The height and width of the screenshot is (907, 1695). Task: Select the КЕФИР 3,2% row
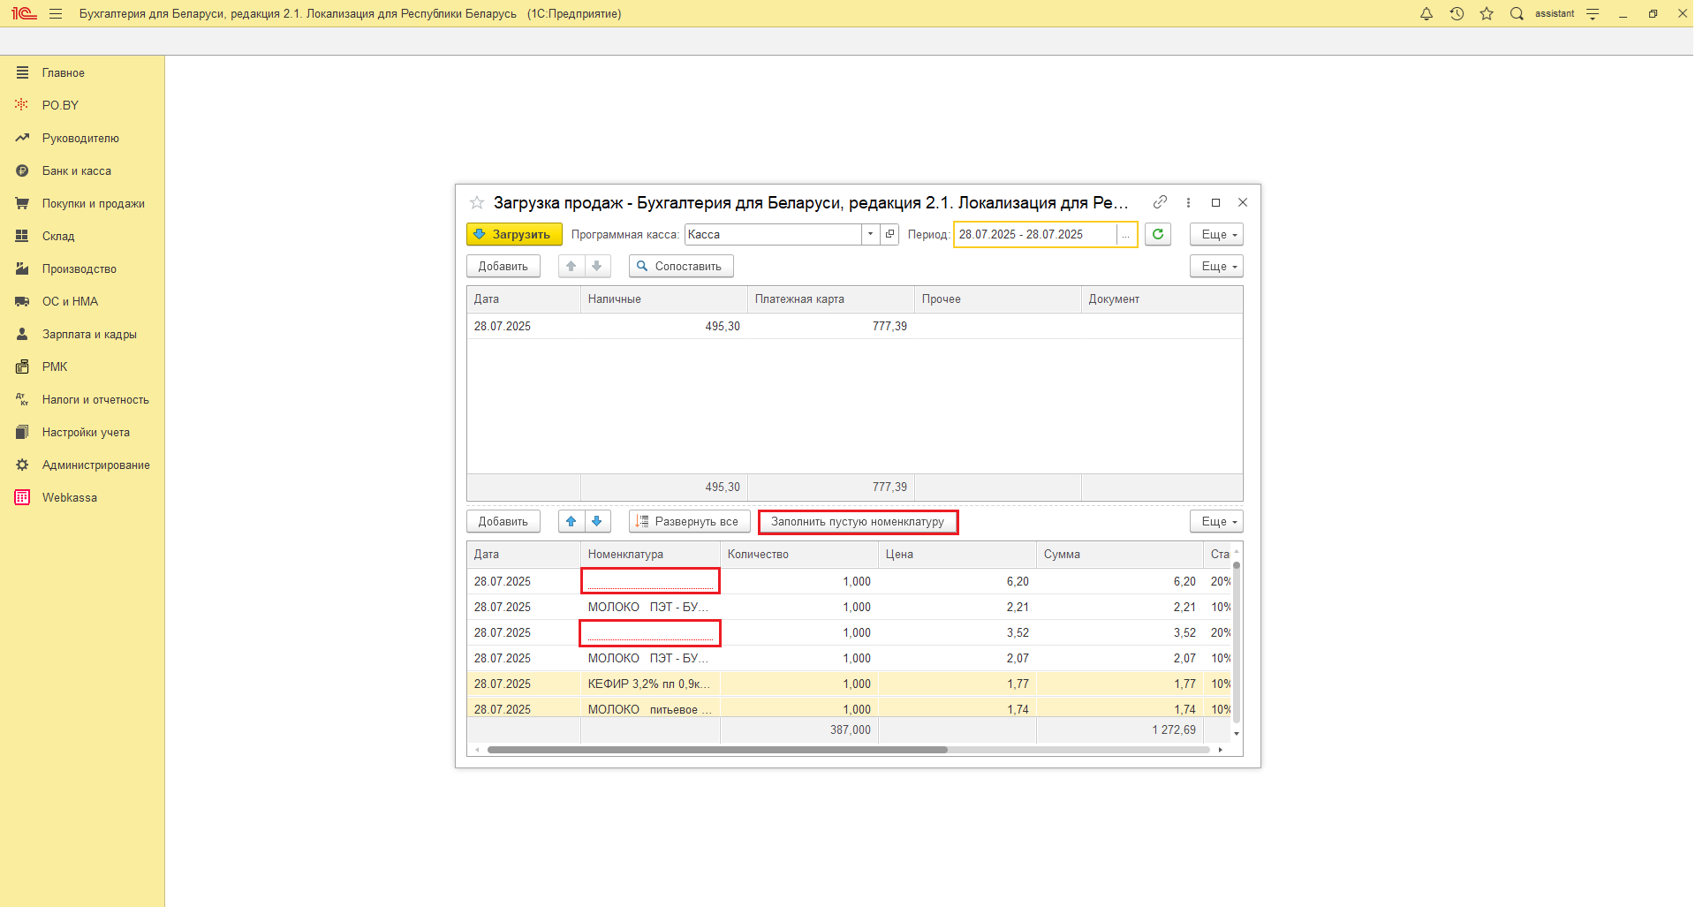point(849,684)
